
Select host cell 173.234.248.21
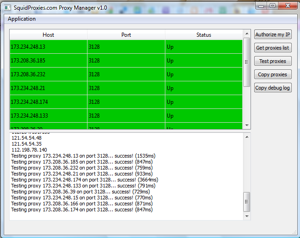pyautogui.click(x=49, y=88)
